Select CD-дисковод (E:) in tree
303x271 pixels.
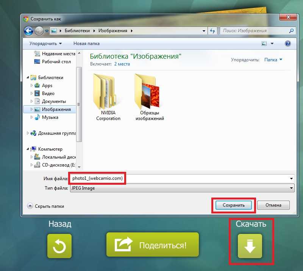pyautogui.click(x=59, y=165)
